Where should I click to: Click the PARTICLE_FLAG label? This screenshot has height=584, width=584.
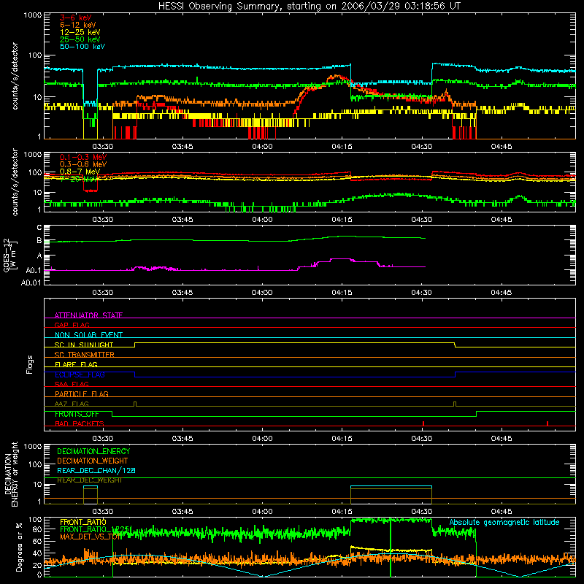coord(82,394)
